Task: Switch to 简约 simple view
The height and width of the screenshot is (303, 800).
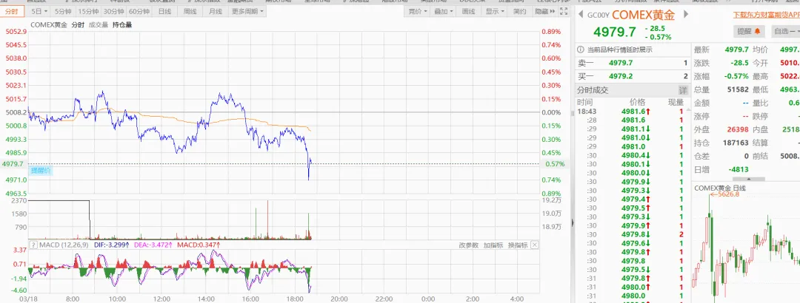Action: pyautogui.click(x=520, y=11)
